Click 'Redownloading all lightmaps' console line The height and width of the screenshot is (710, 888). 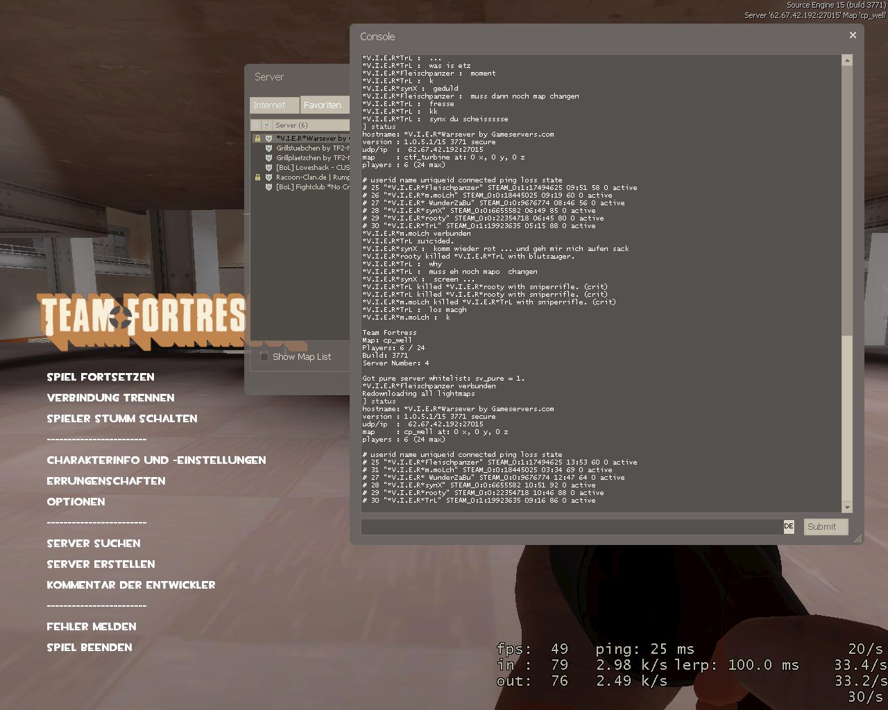[x=418, y=393]
